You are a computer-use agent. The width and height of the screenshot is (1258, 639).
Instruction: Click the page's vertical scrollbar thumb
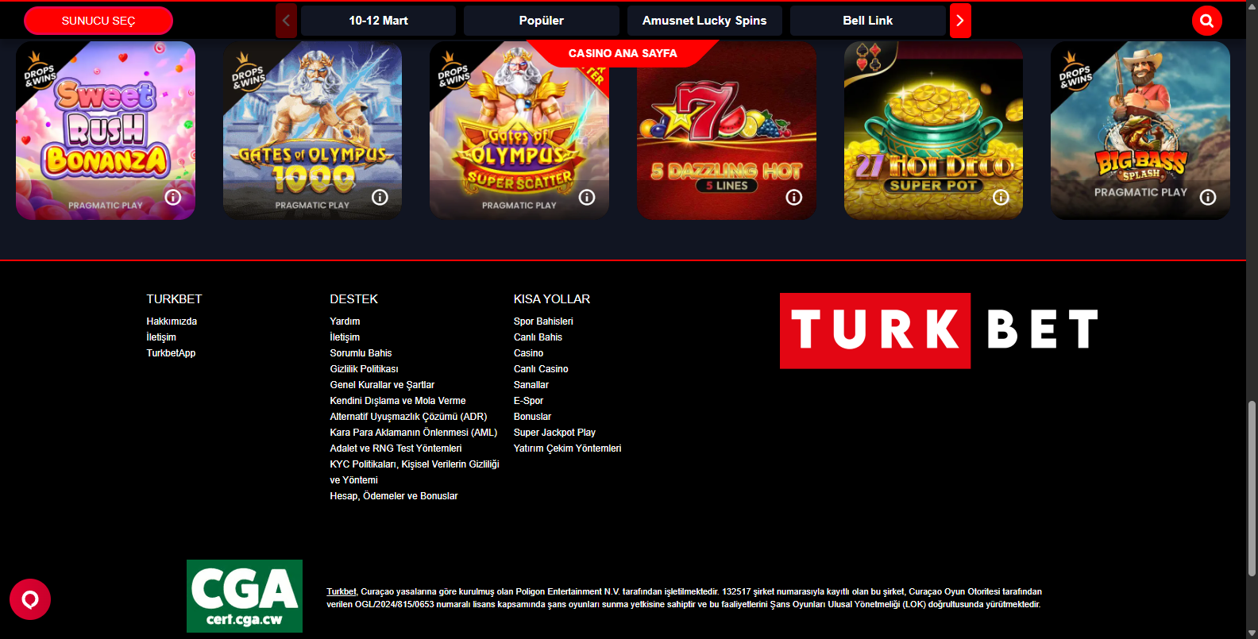click(1252, 488)
